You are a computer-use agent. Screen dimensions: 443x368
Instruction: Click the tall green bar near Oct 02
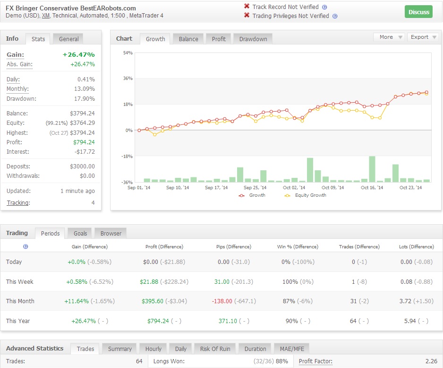(x=310, y=170)
